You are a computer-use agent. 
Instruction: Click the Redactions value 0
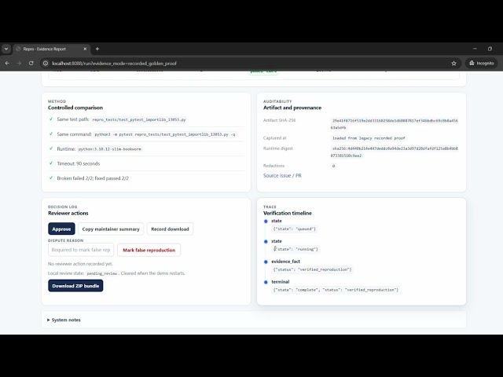333,166
